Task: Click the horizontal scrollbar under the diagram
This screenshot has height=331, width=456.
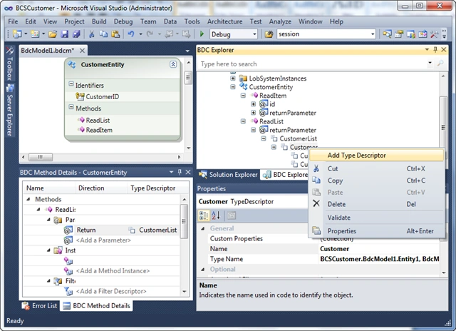Action: pos(101,157)
